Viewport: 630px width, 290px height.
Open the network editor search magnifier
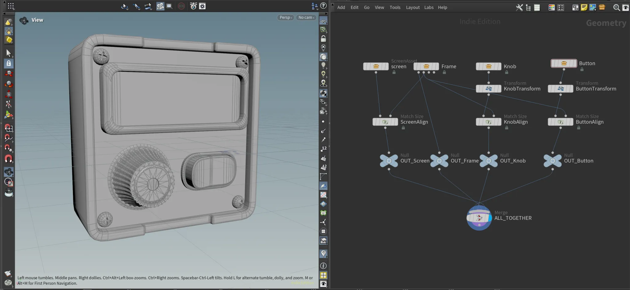pyautogui.click(x=616, y=7)
